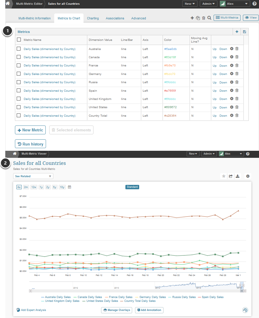This screenshot has width=259, height=318.
Task: Click the home icon in top bar
Action: [8, 4]
